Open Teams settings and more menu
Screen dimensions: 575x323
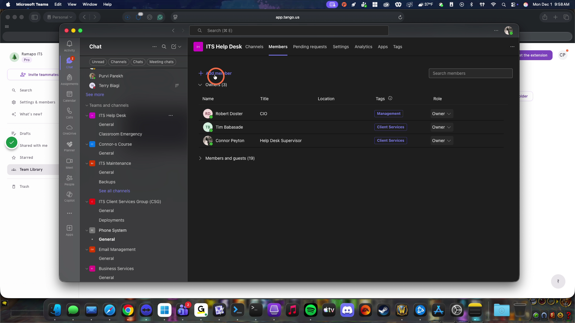click(x=496, y=31)
